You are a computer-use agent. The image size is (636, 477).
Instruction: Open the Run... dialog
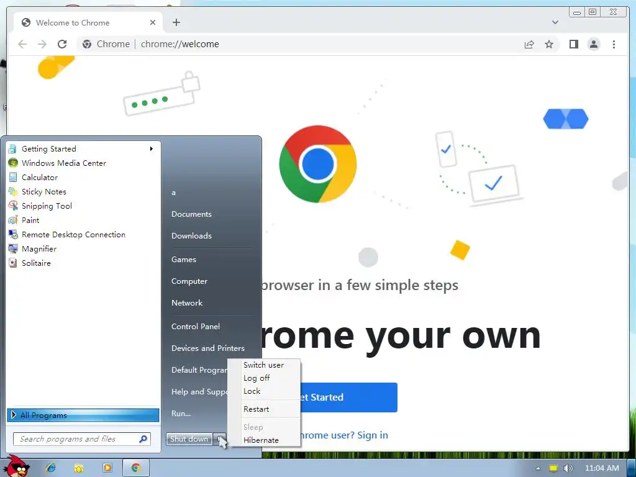coord(181,413)
